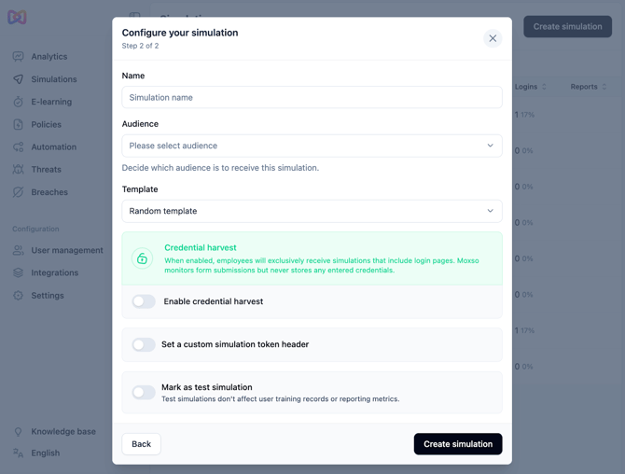
Task: Go to the Automation menu item
Action: tap(53, 146)
